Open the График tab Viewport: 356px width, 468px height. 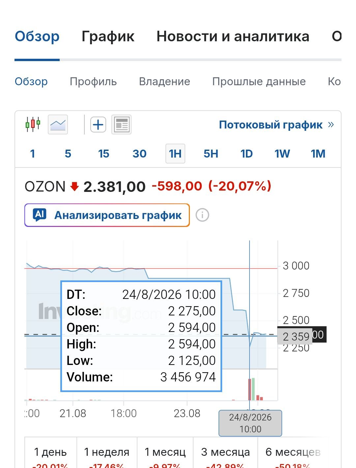tap(108, 36)
